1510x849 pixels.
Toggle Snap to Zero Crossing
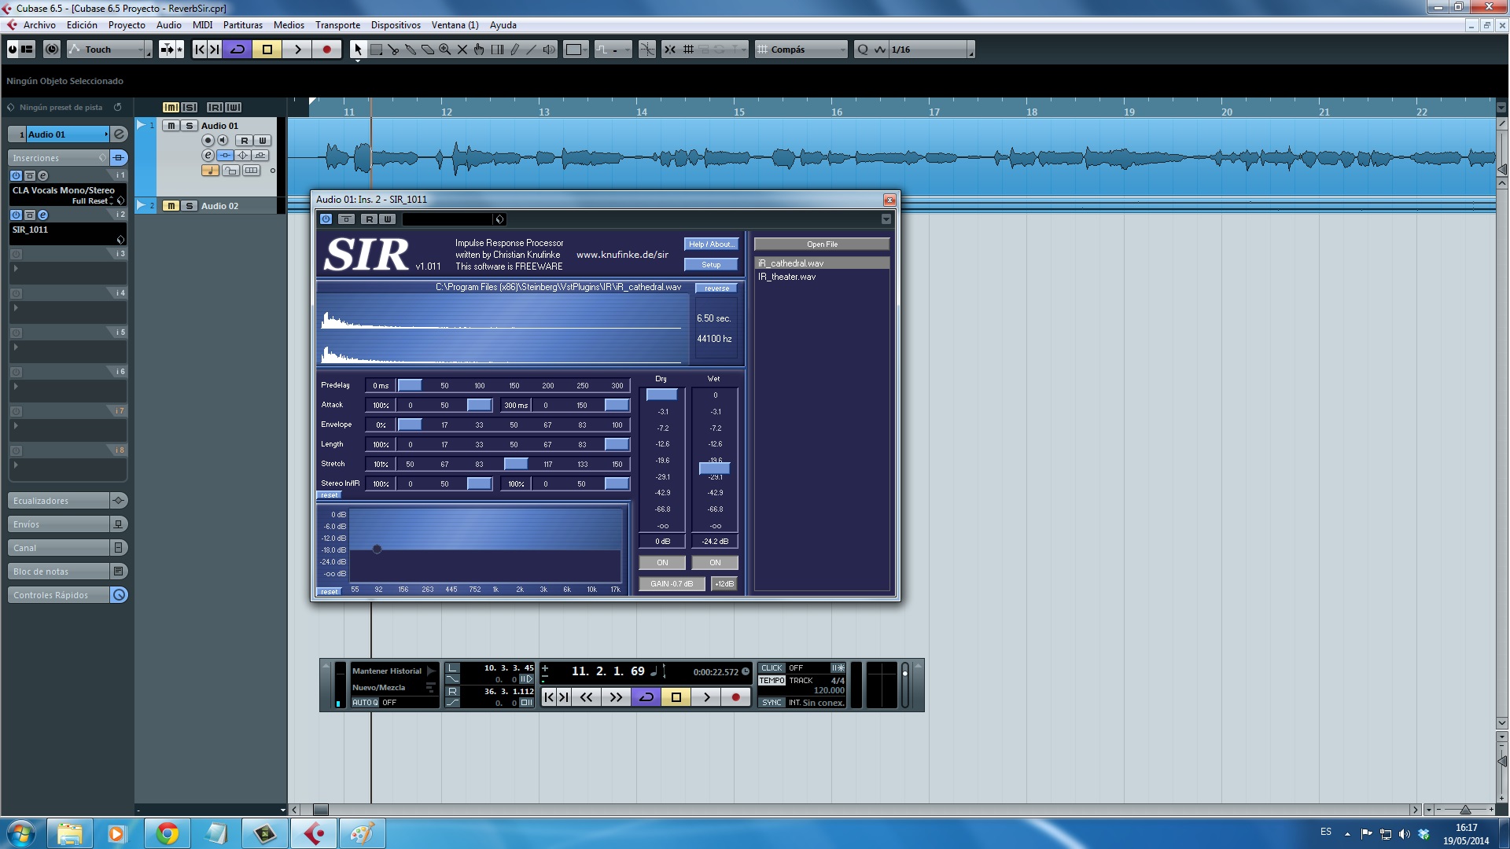click(646, 50)
